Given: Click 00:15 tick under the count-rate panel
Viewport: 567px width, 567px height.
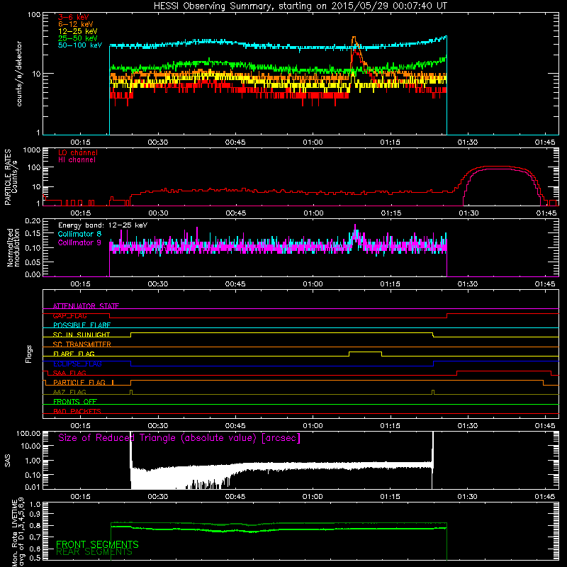Looking at the screenshot, I should click(80, 142).
